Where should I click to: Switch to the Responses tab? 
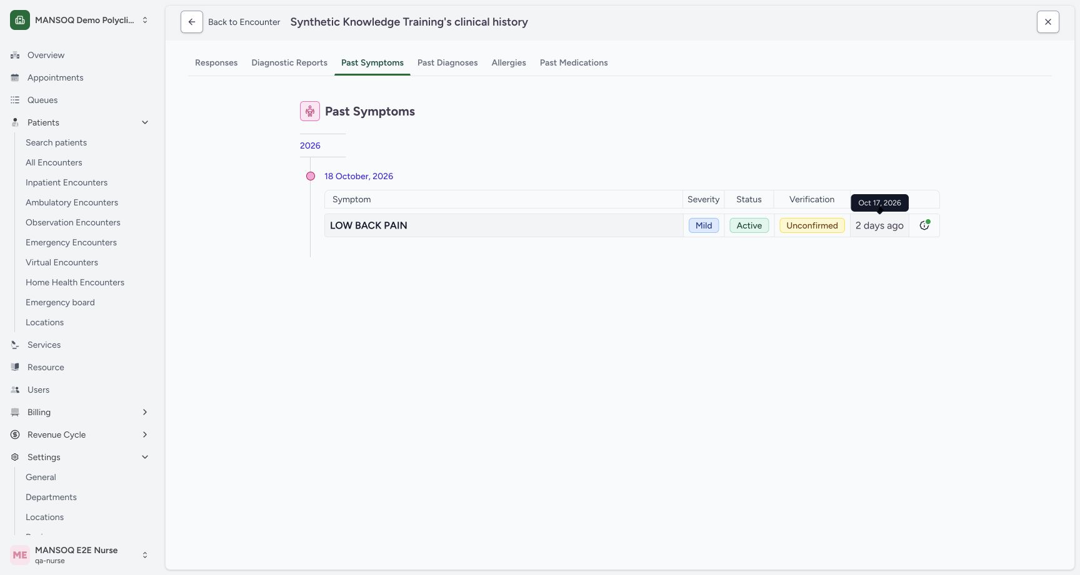(x=216, y=62)
